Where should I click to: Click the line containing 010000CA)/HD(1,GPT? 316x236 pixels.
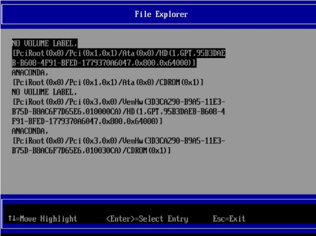coord(119,112)
